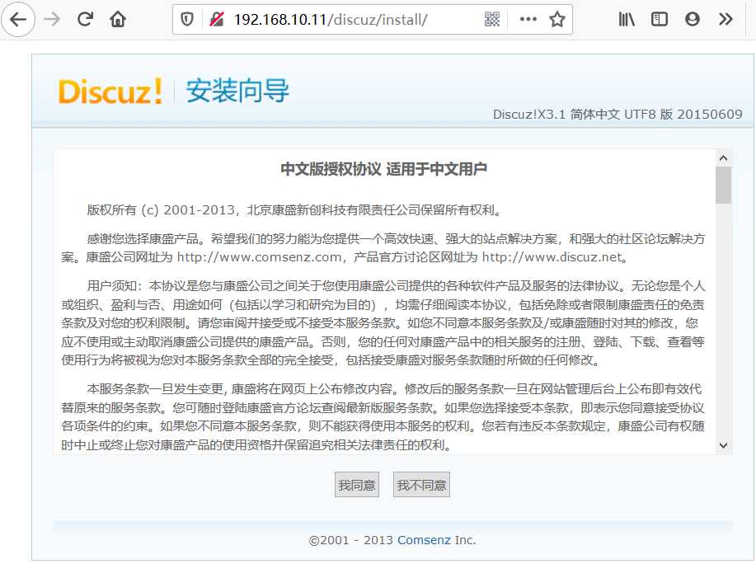This screenshot has height=564, width=756.
Task: Go back with the browser back arrow
Action: point(18,19)
